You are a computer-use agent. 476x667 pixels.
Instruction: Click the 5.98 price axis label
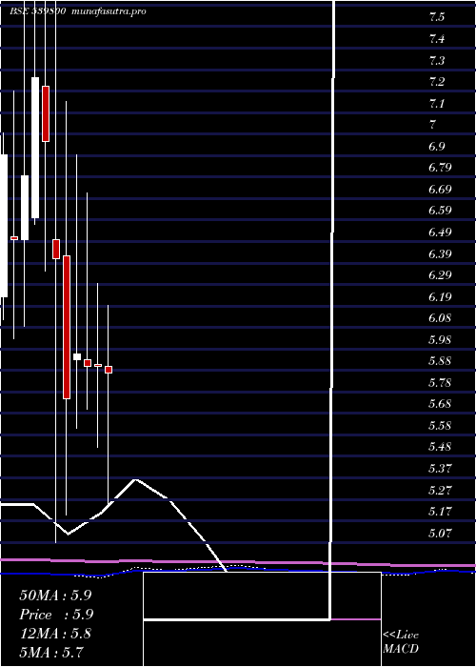click(440, 340)
